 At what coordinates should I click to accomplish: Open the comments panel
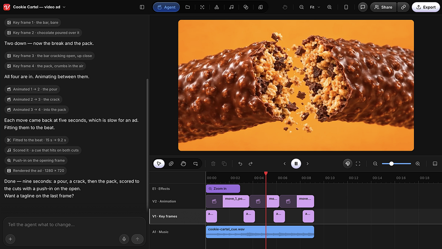coord(363,7)
